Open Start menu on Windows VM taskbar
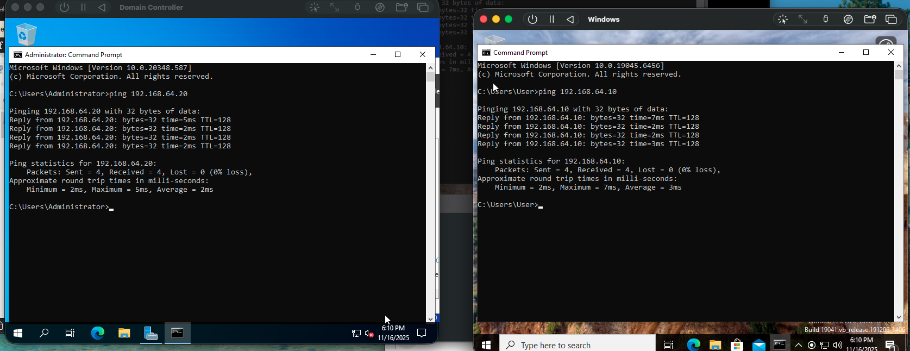This screenshot has height=351, width=910. click(486, 344)
